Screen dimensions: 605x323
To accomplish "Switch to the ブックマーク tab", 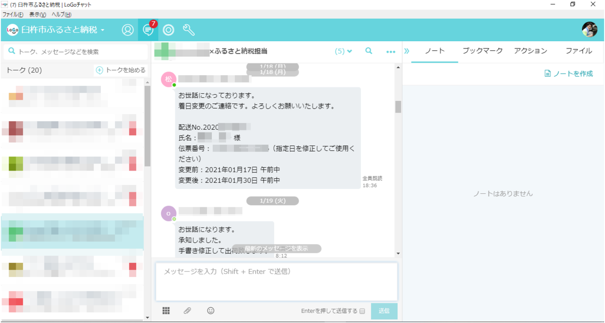I will pos(482,51).
